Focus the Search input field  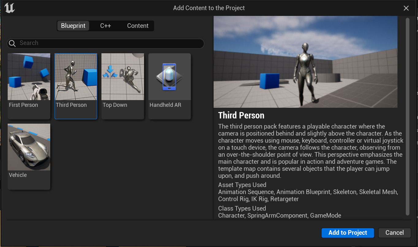[105, 43]
